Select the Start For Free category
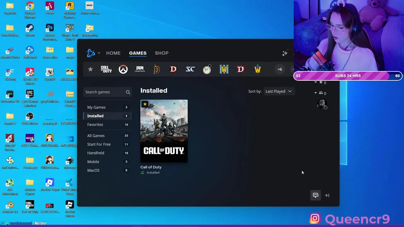Image resolution: width=404 pixels, height=227 pixels. [108, 144]
